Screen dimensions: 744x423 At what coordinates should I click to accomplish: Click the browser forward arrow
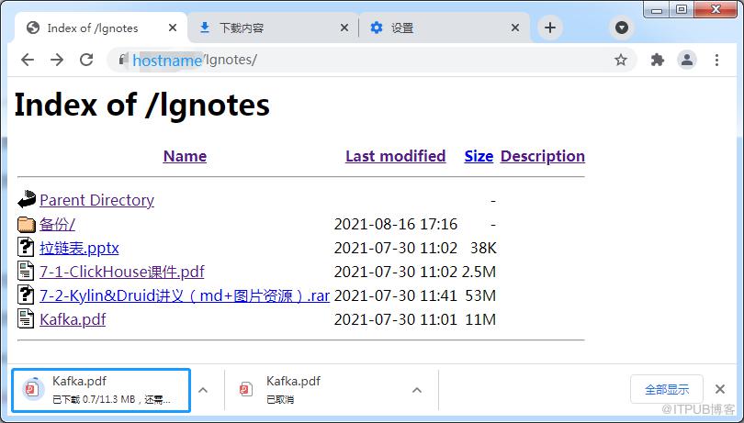tap(57, 60)
